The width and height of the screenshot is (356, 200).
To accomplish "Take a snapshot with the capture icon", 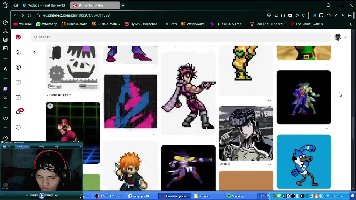I will click(x=283, y=16).
